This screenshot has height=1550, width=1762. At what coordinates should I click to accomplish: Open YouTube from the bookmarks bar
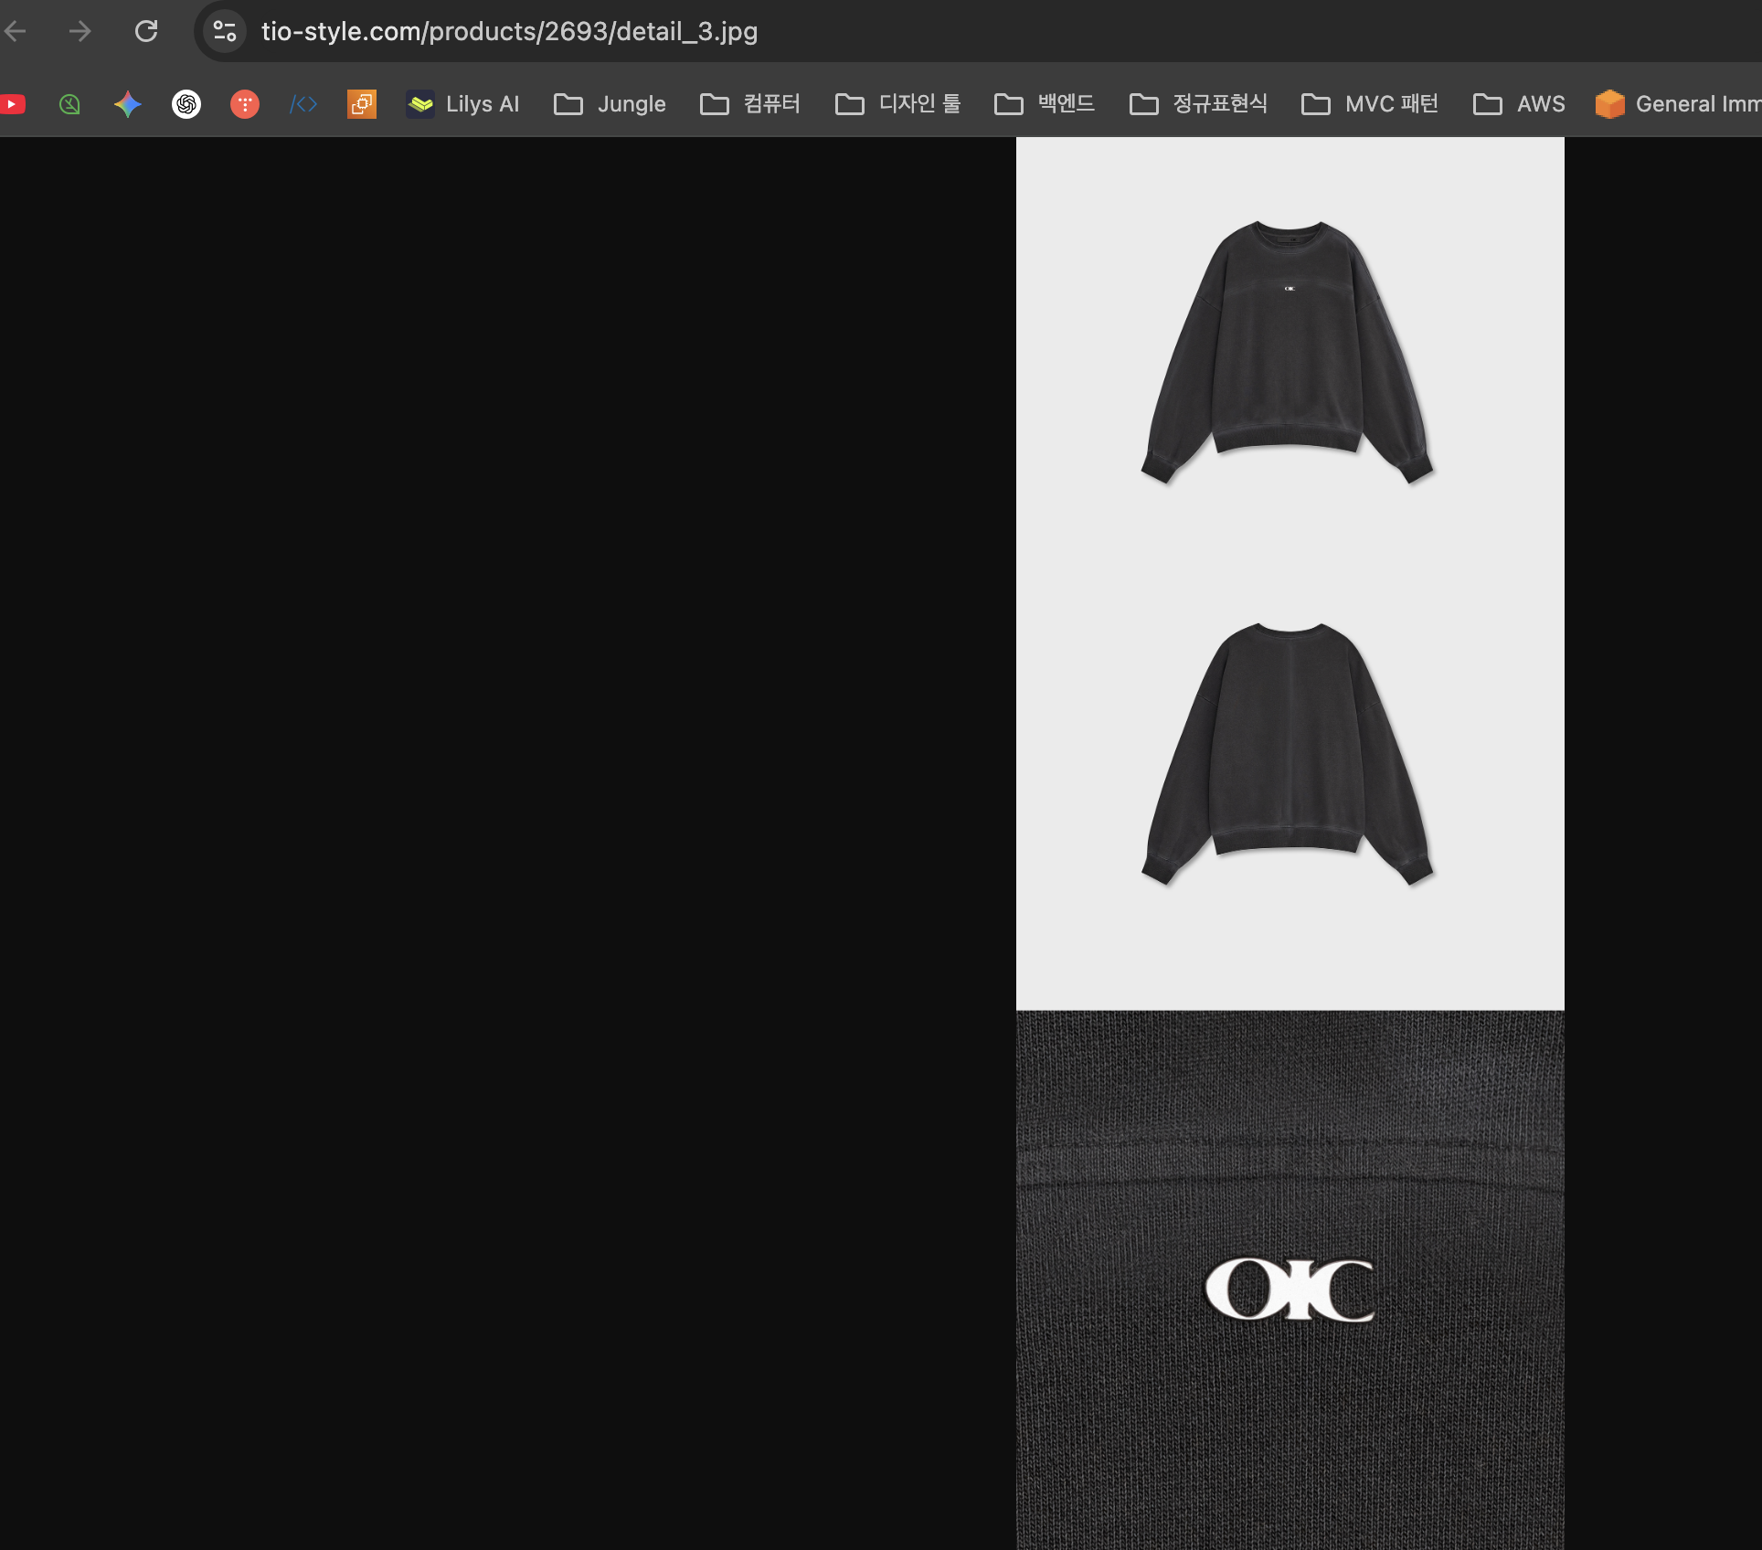13,103
